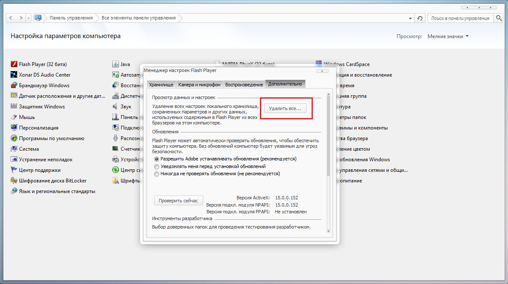Go back with the Back arrow
This screenshot has height=284, width=508.
[x=10, y=18]
